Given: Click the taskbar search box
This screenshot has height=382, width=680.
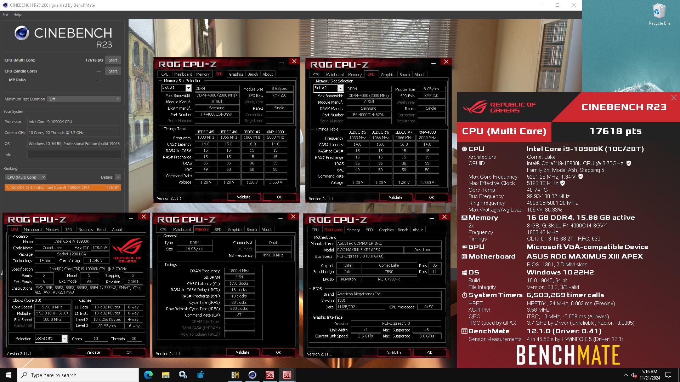Looking at the screenshot, I should coord(78,375).
